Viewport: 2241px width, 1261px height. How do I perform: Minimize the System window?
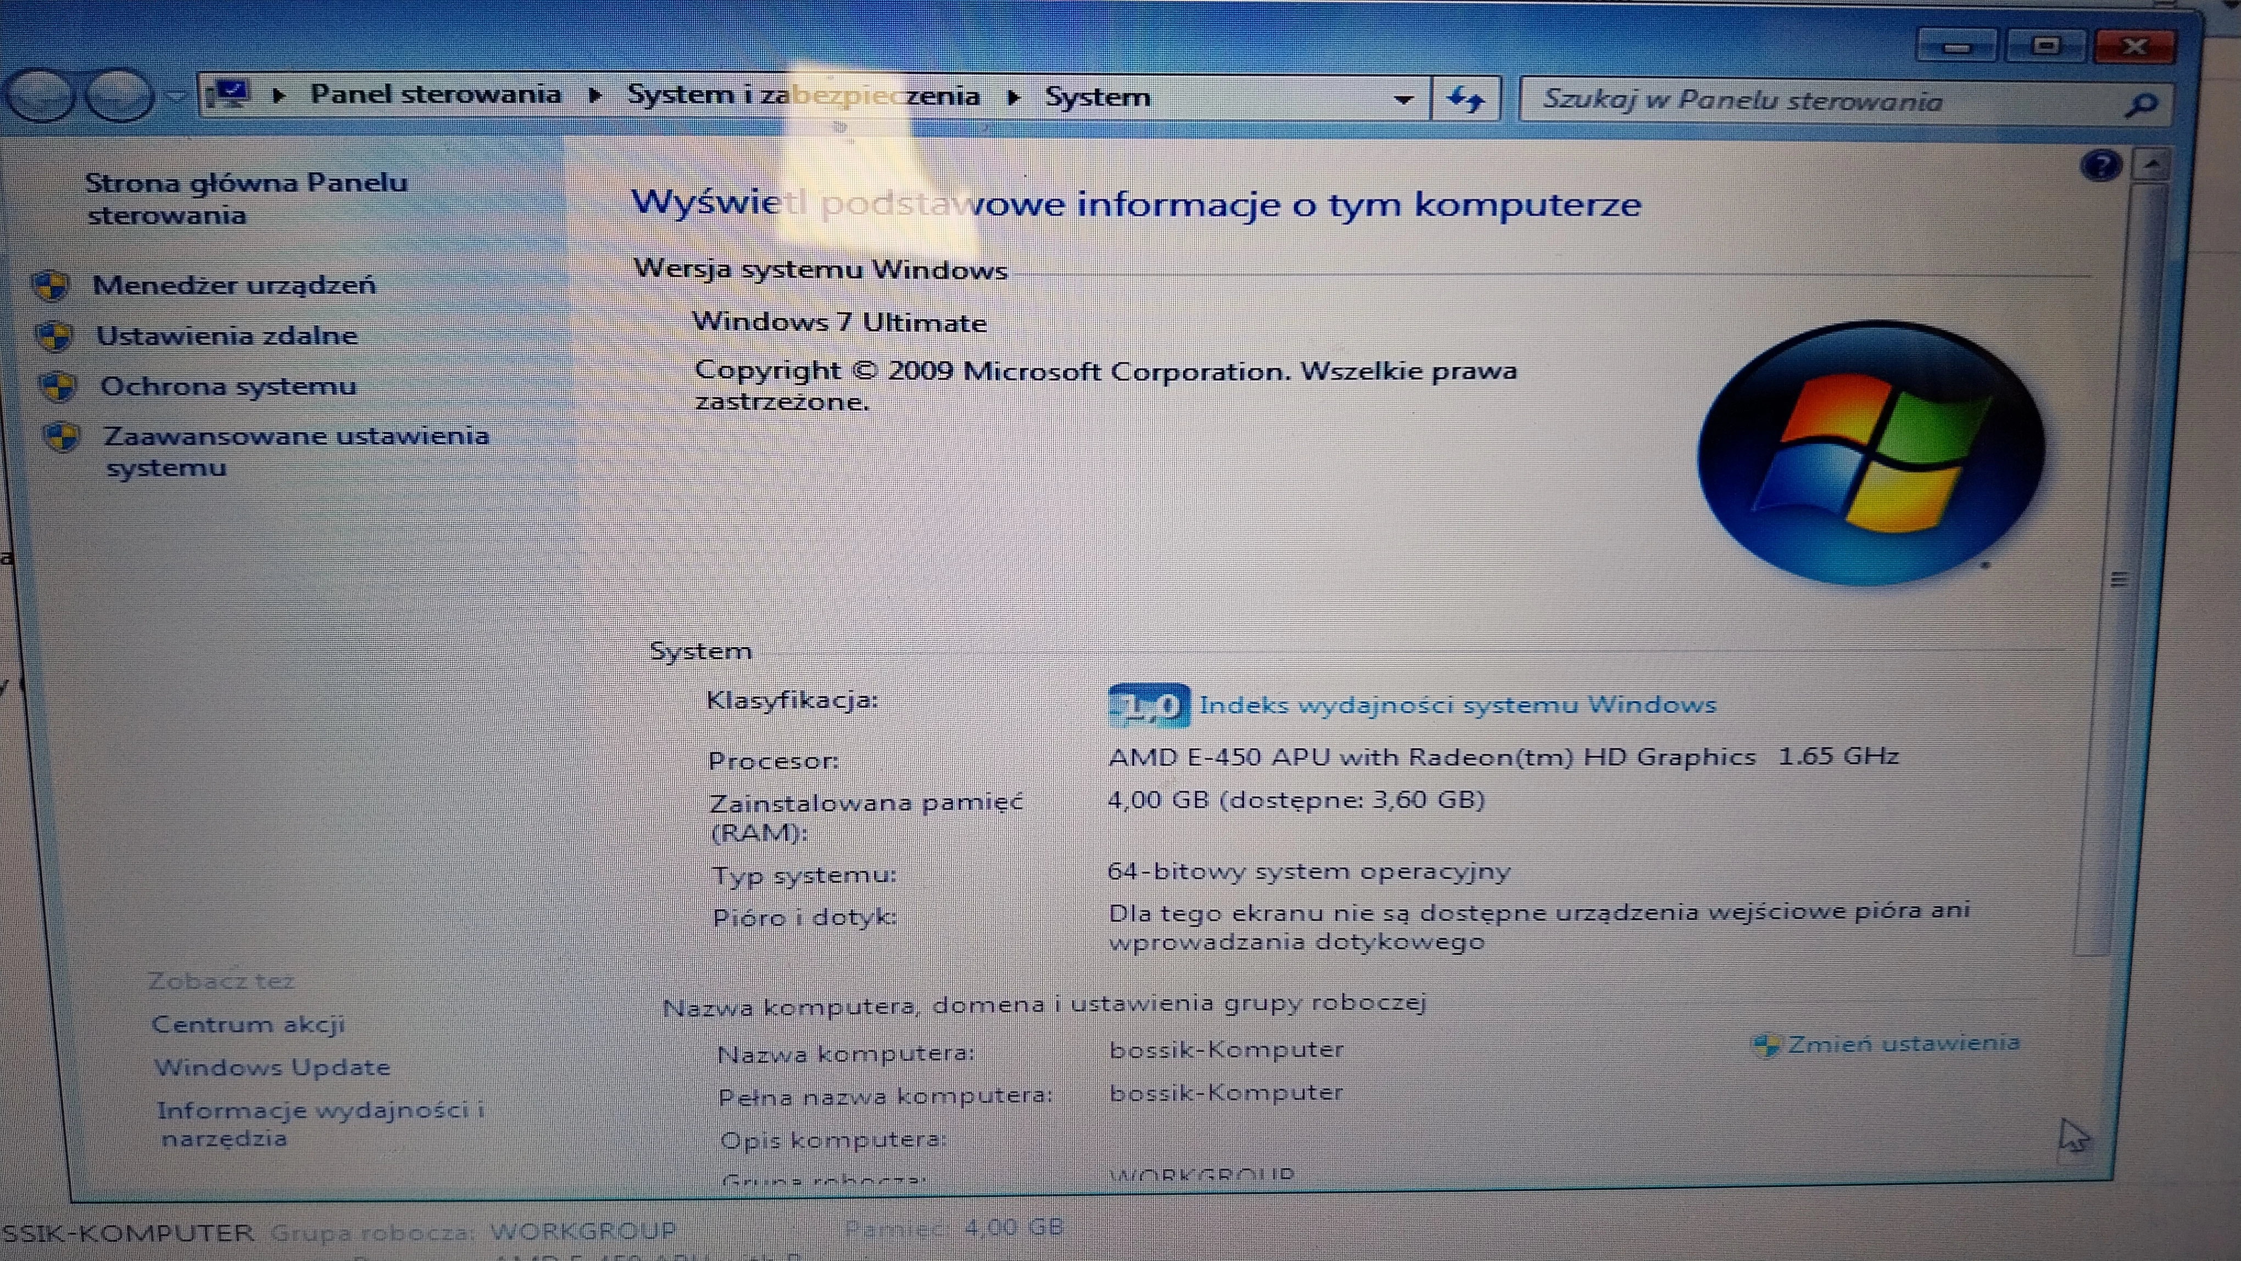pyautogui.click(x=1956, y=46)
